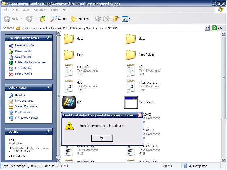Click Publish this file to the Web
This screenshot has width=227, height=170.
[31, 62]
